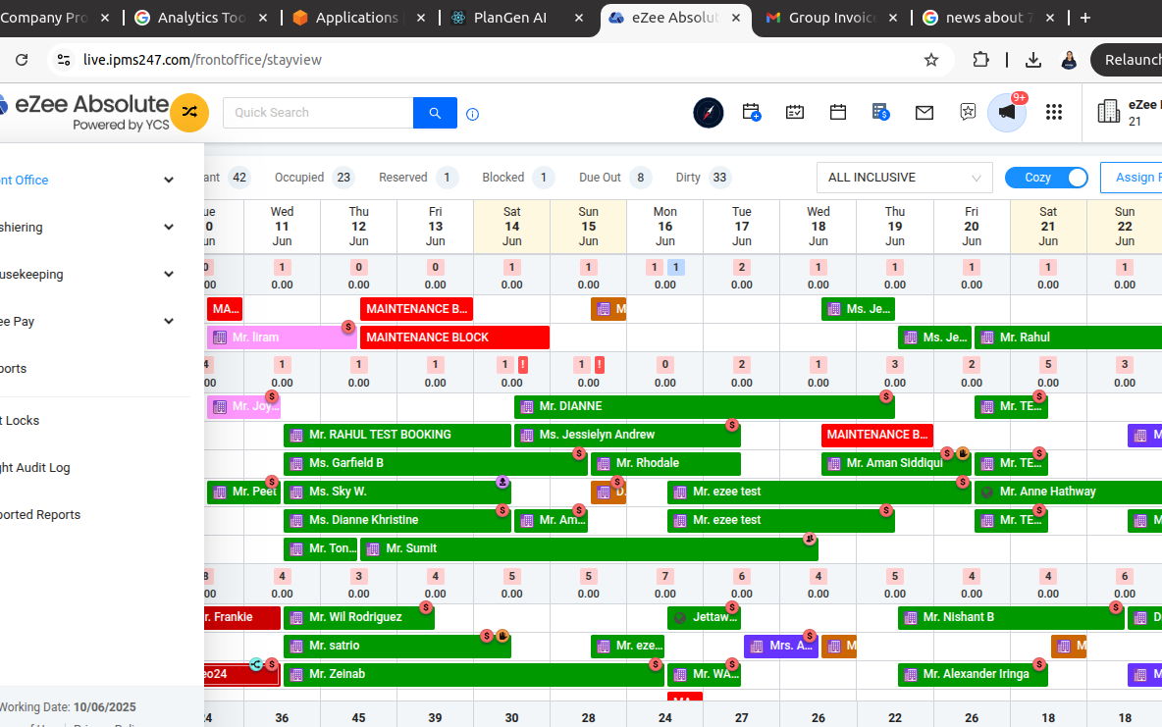Click the Quick Search input field

click(x=318, y=113)
